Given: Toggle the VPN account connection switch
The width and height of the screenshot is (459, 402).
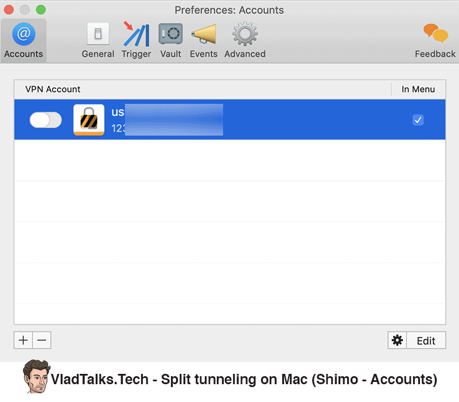Looking at the screenshot, I should point(46,120).
